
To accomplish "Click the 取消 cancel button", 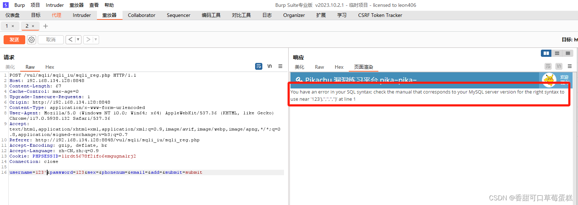I will (51, 40).
